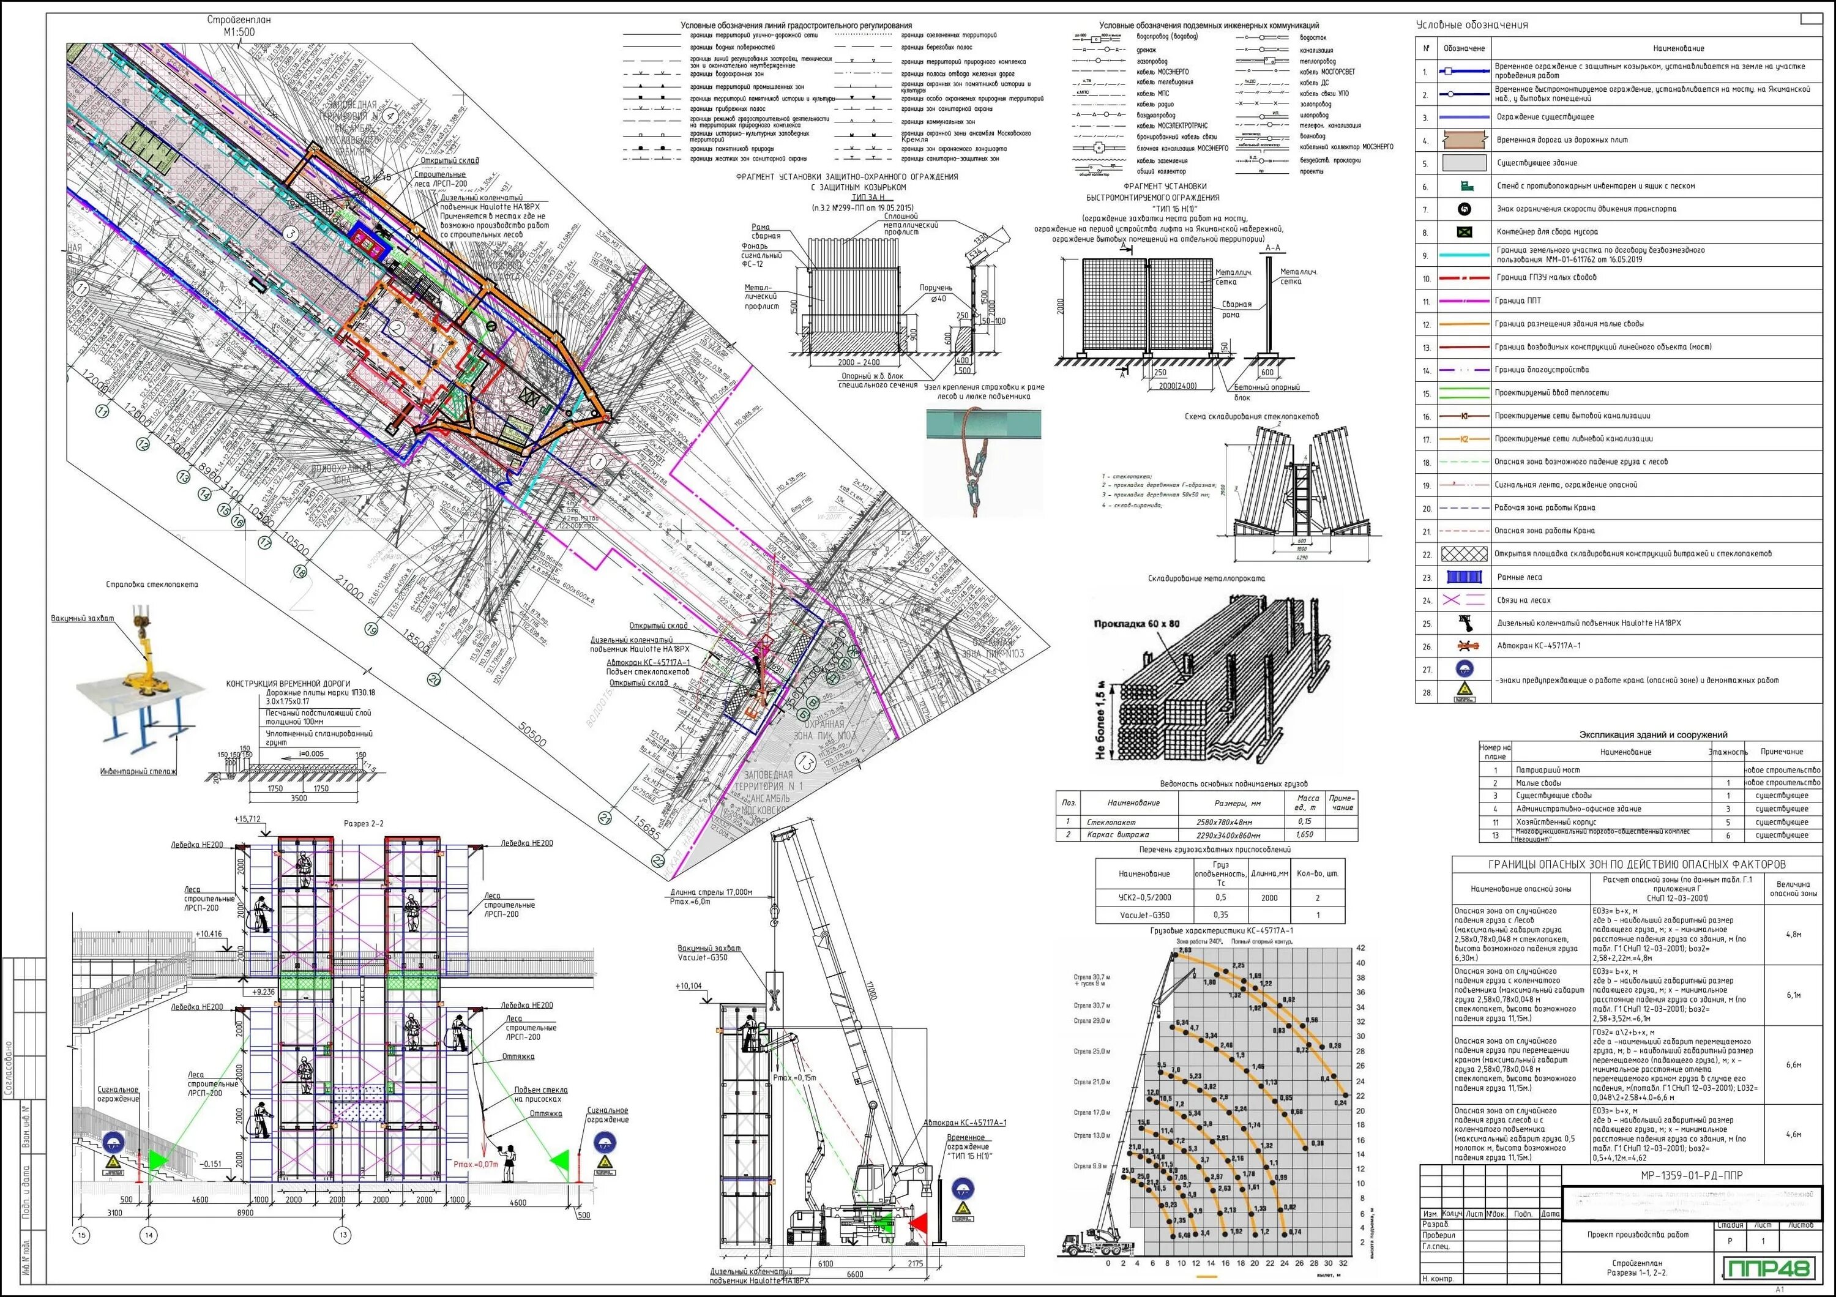Click the 'Административно-офисное здание' row

point(1651,809)
